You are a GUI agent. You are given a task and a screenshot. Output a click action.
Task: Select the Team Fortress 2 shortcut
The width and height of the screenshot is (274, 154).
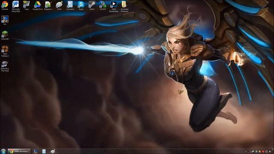click(x=5, y=51)
